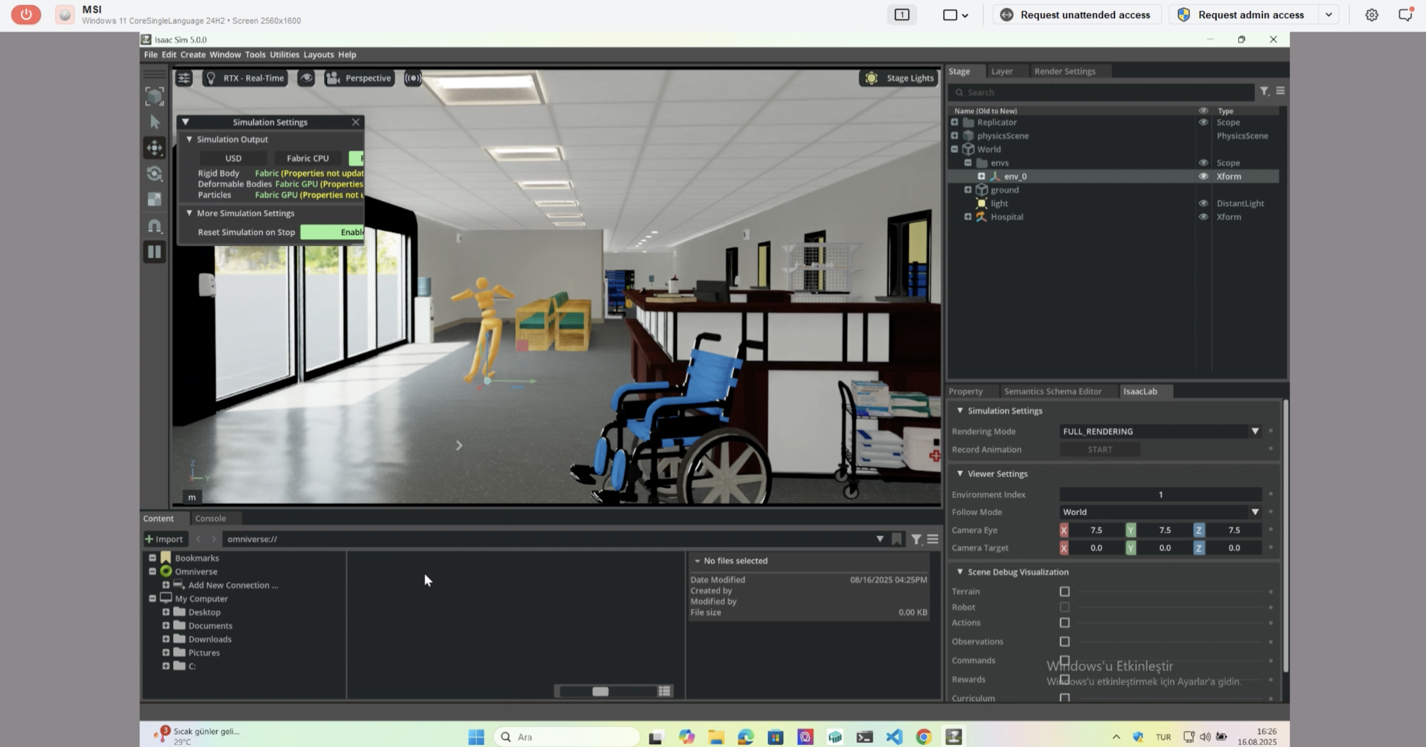This screenshot has height=747, width=1426.
Task: Switch to the Render Settings tab
Action: point(1064,71)
